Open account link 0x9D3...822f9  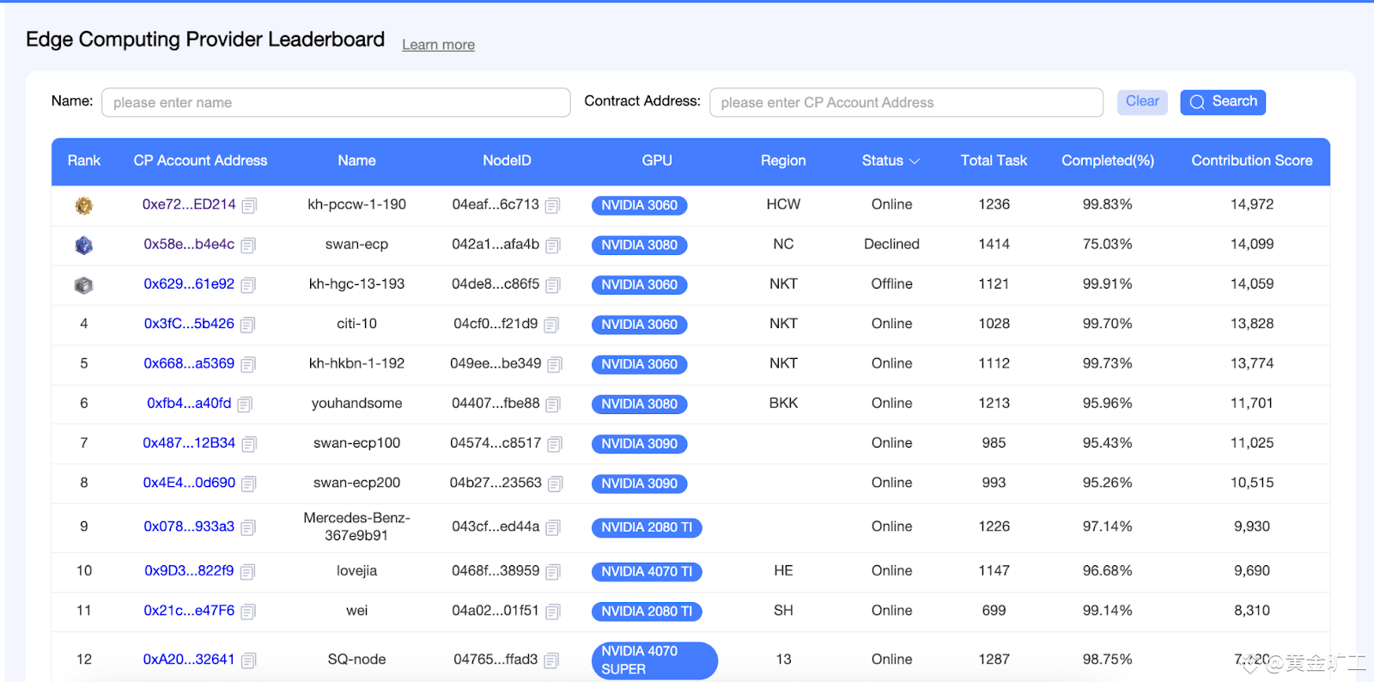click(x=189, y=570)
